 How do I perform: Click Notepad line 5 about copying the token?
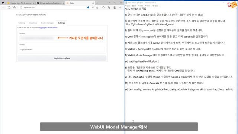click(x=175, y=43)
